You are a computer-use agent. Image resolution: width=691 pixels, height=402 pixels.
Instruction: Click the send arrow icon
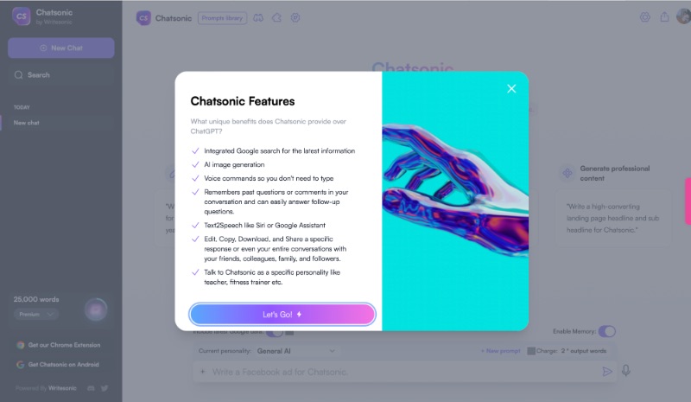(607, 372)
